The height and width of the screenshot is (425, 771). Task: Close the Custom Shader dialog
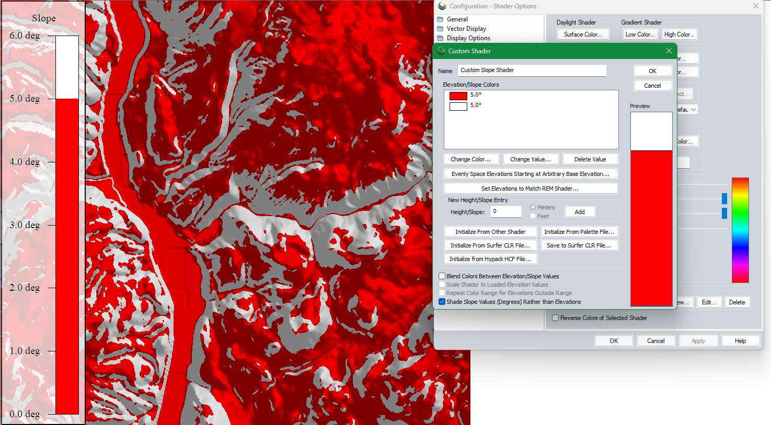tap(669, 51)
